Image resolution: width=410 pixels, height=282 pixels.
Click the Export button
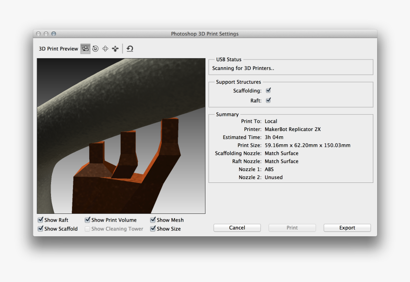tap(347, 227)
